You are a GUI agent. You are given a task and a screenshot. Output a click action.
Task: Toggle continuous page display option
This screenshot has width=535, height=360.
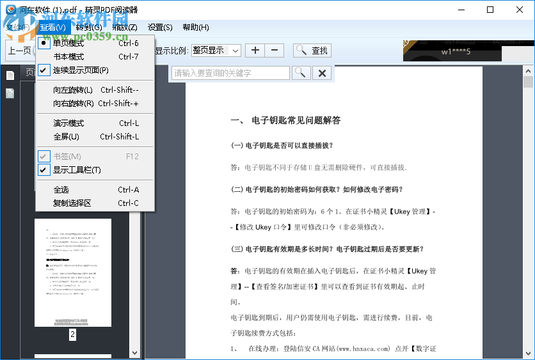[x=95, y=70]
